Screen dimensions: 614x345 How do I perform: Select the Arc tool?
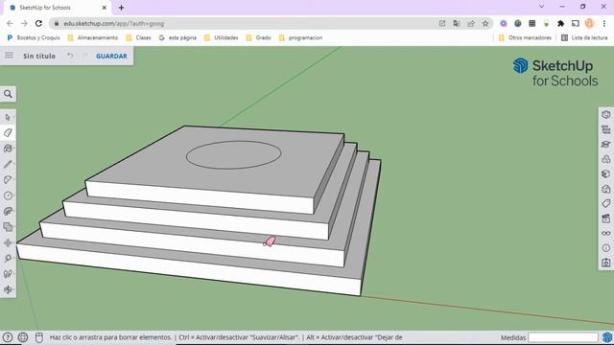[x=8, y=180]
